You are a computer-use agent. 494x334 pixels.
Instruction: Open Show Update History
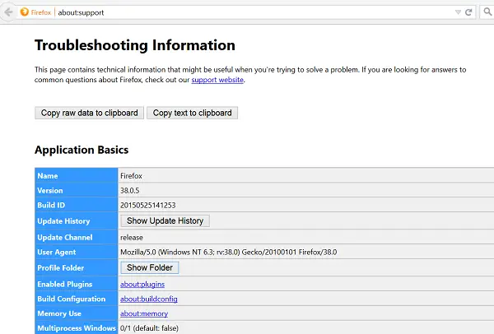[x=165, y=220]
